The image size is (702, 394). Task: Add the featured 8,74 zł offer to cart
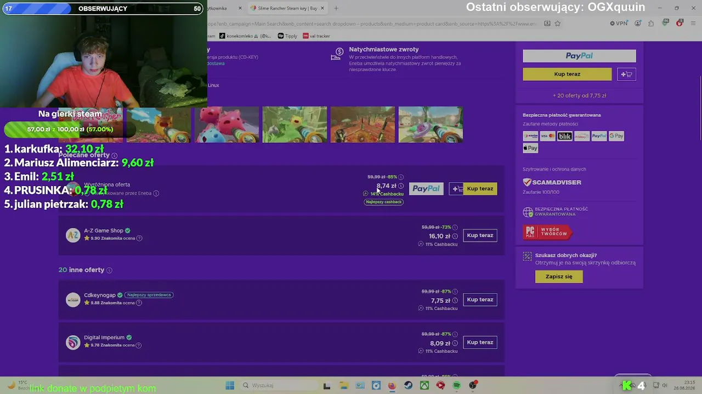[x=456, y=189]
